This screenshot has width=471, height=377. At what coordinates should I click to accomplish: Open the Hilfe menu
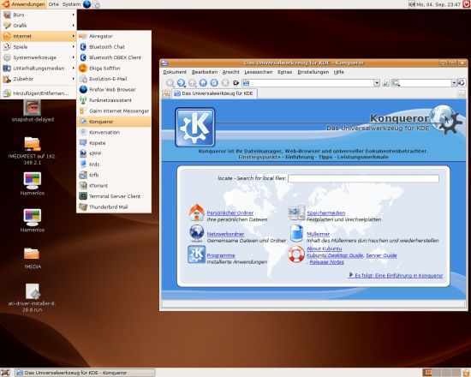tap(339, 72)
